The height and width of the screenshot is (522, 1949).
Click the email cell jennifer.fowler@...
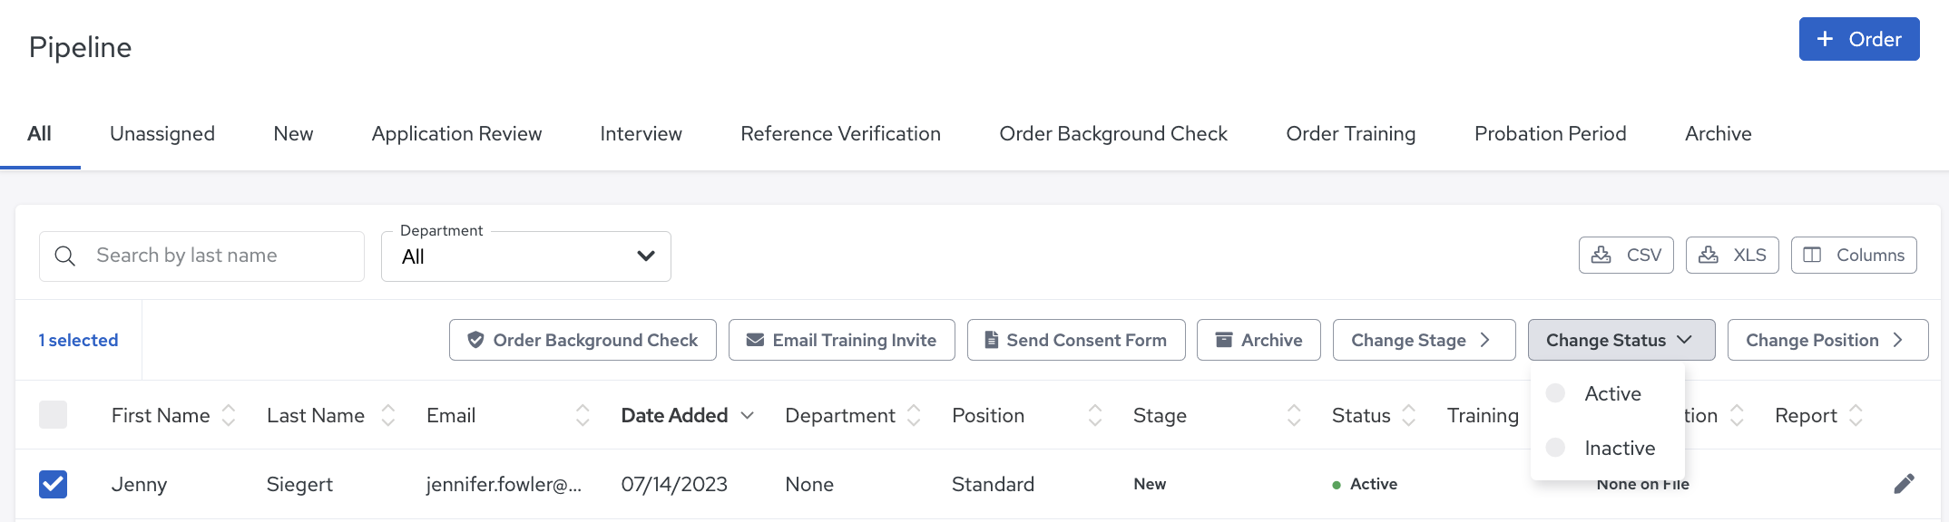click(504, 484)
